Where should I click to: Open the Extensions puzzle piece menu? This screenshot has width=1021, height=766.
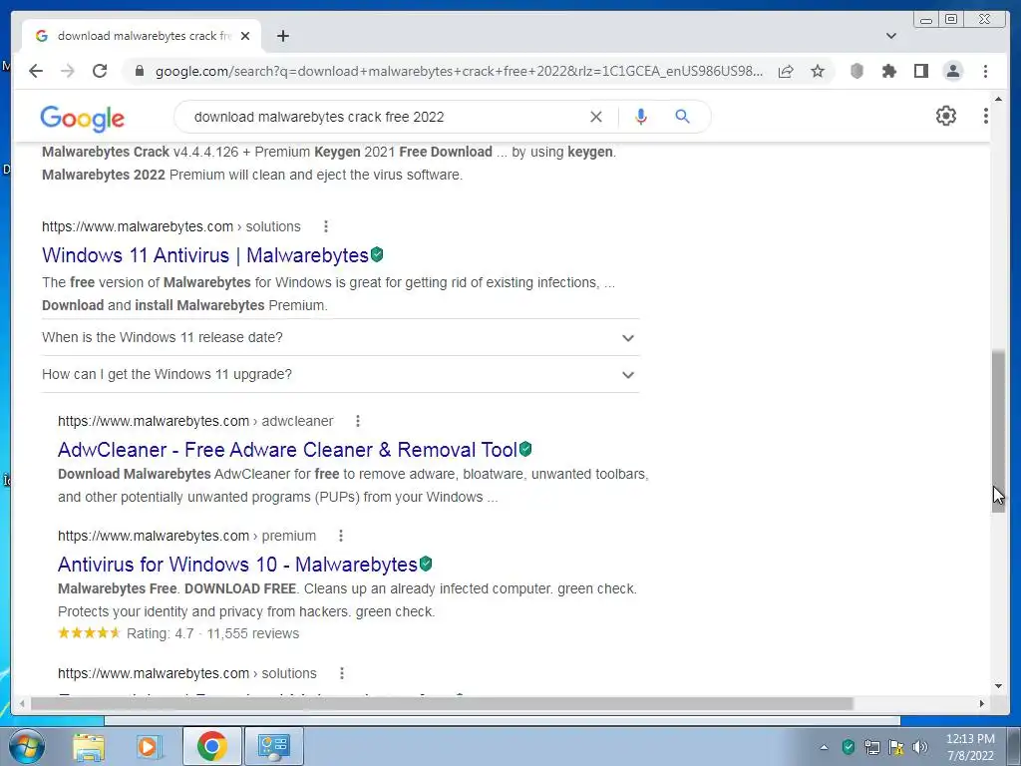[x=888, y=71]
